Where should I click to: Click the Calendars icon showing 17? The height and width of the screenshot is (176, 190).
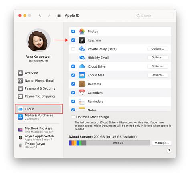pos(82,93)
